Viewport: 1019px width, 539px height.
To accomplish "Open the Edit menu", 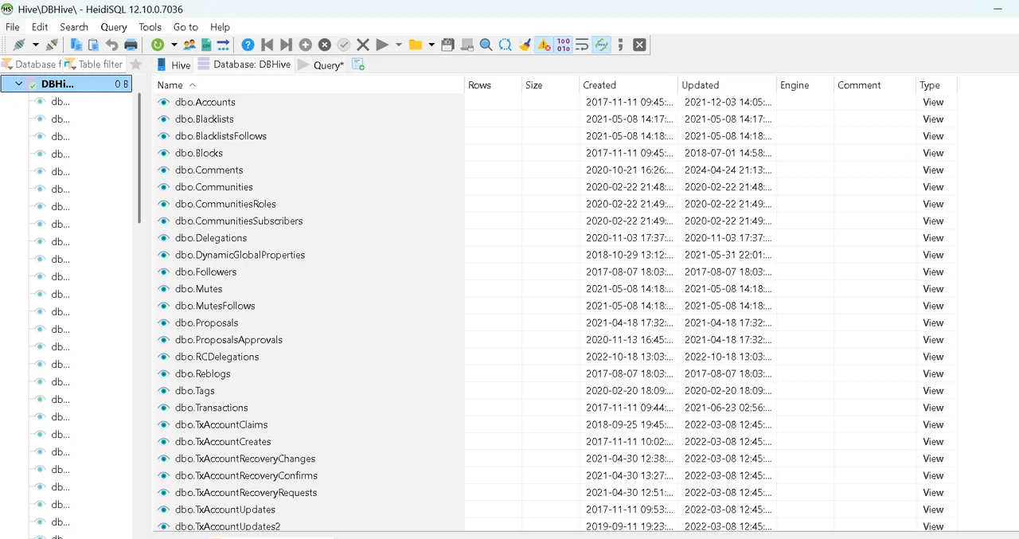I will point(40,27).
